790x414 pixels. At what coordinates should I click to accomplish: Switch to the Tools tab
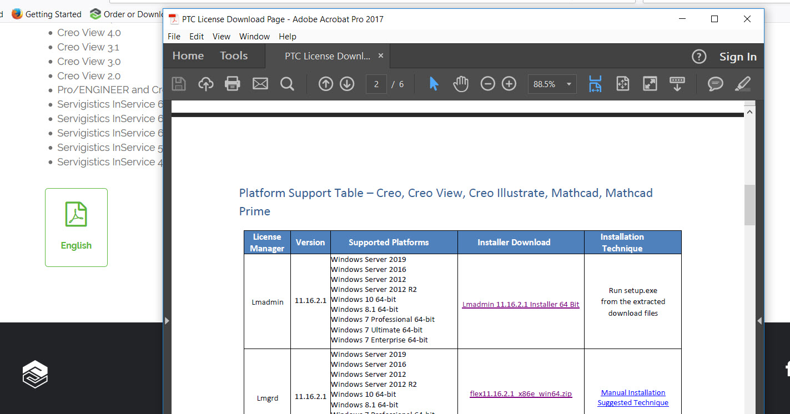(x=233, y=55)
